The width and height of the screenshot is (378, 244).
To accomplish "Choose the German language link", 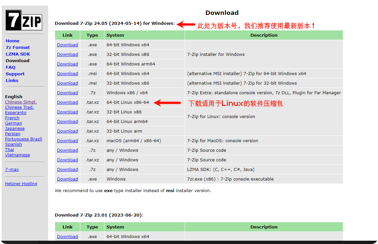I will coord(14,123).
